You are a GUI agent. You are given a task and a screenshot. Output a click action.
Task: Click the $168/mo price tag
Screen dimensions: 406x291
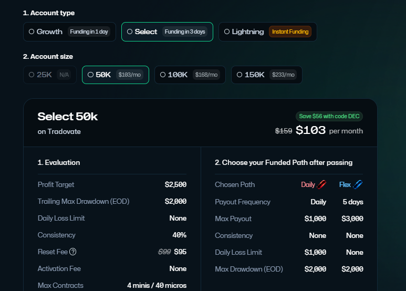(x=206, y=75)
